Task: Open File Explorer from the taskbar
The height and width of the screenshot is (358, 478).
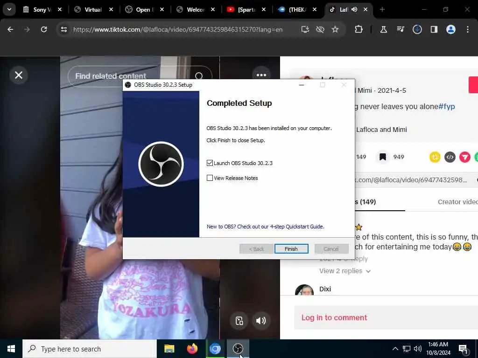Action: click(x=169, y=349)
